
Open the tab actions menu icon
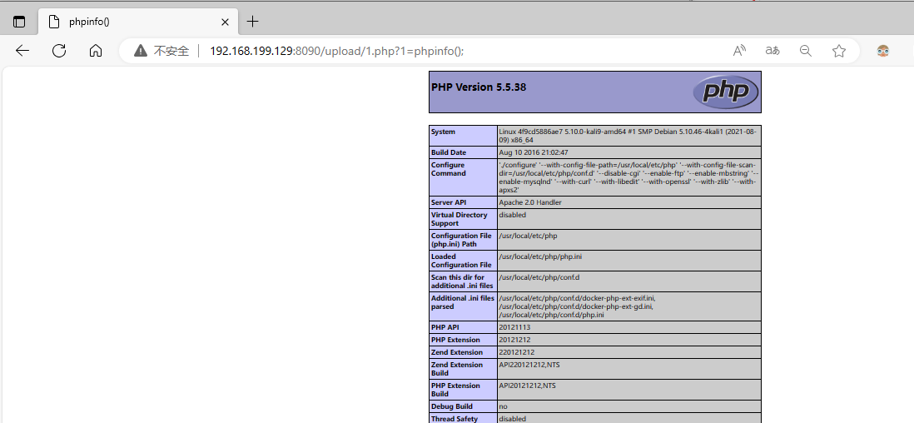pos(19,22)
